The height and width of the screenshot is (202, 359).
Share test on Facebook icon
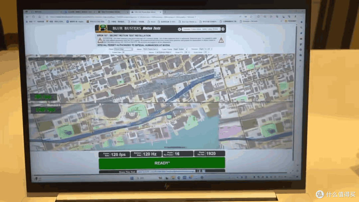click(199, 171)
